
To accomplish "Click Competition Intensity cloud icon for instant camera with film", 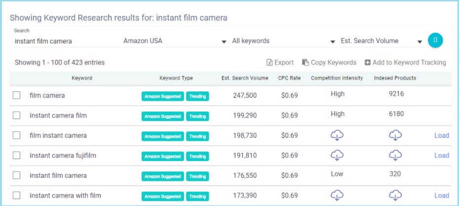I will (x=338, y=195).
